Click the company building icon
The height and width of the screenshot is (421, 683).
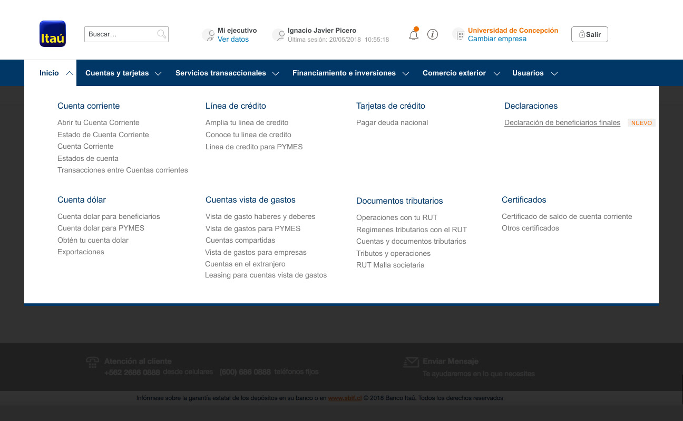tap(459, 35)
